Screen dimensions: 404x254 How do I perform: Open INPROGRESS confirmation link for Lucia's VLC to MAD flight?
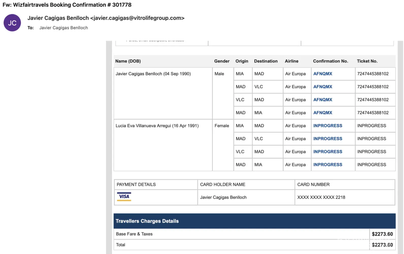tap(328, 152)
